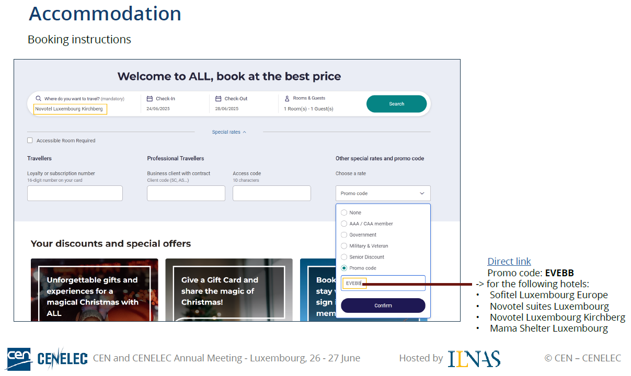This screenshot has height=376, width=631.
Task: Click the ILNAS logo
Action: pyautogui.click(x=474, y=358)
